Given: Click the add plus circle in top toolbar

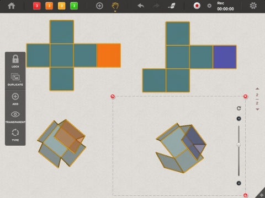Looking at the screenshot, I should [x=99, y=6].
